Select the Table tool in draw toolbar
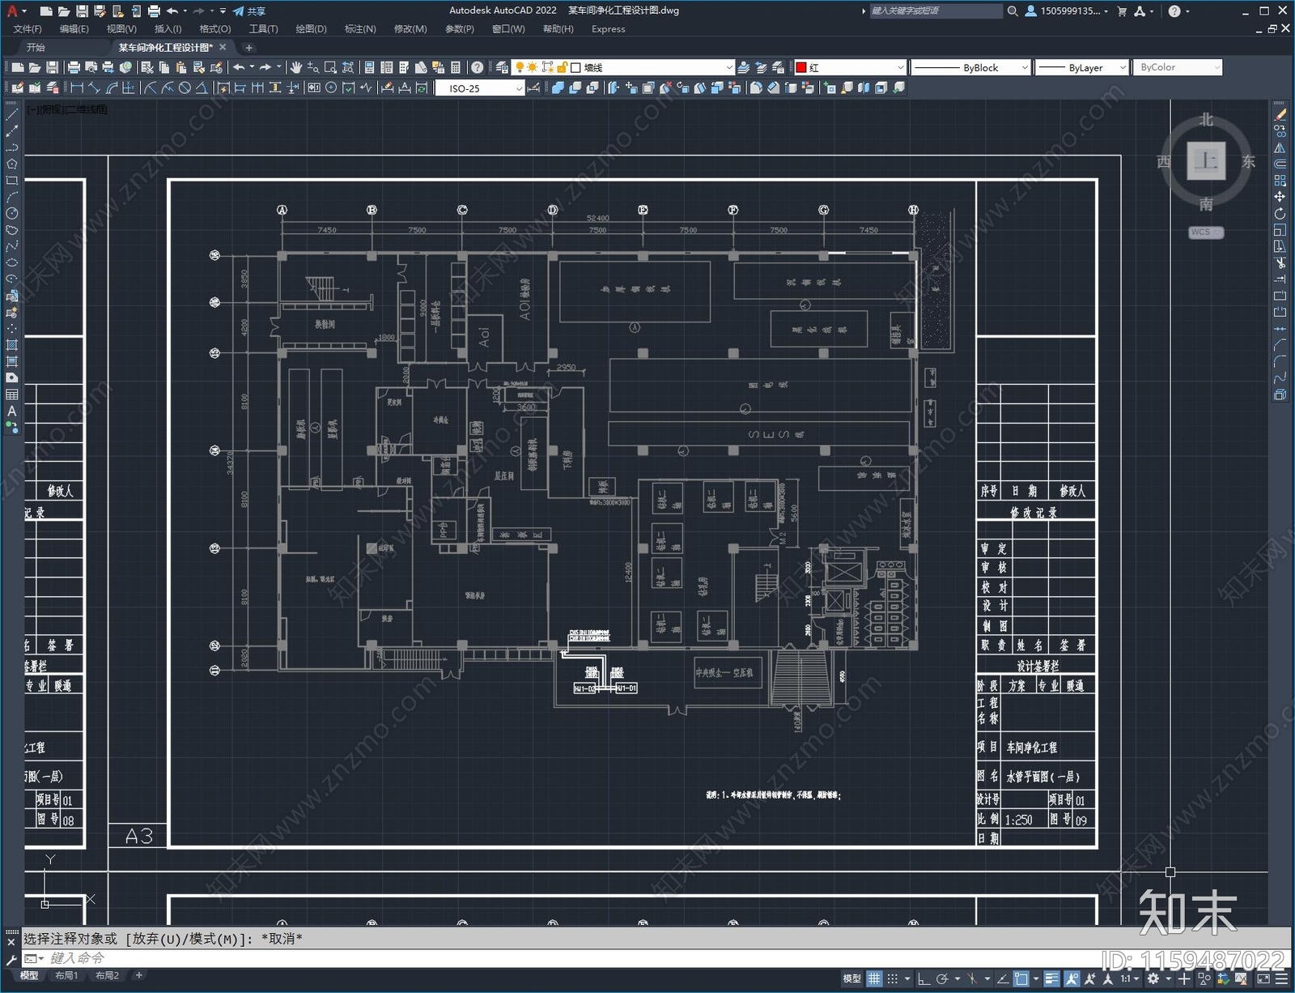This screenshot has height=993, width=1295. [x=12, y=394]
